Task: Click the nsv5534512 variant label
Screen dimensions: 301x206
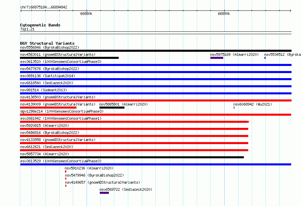Action: [282, 54]
